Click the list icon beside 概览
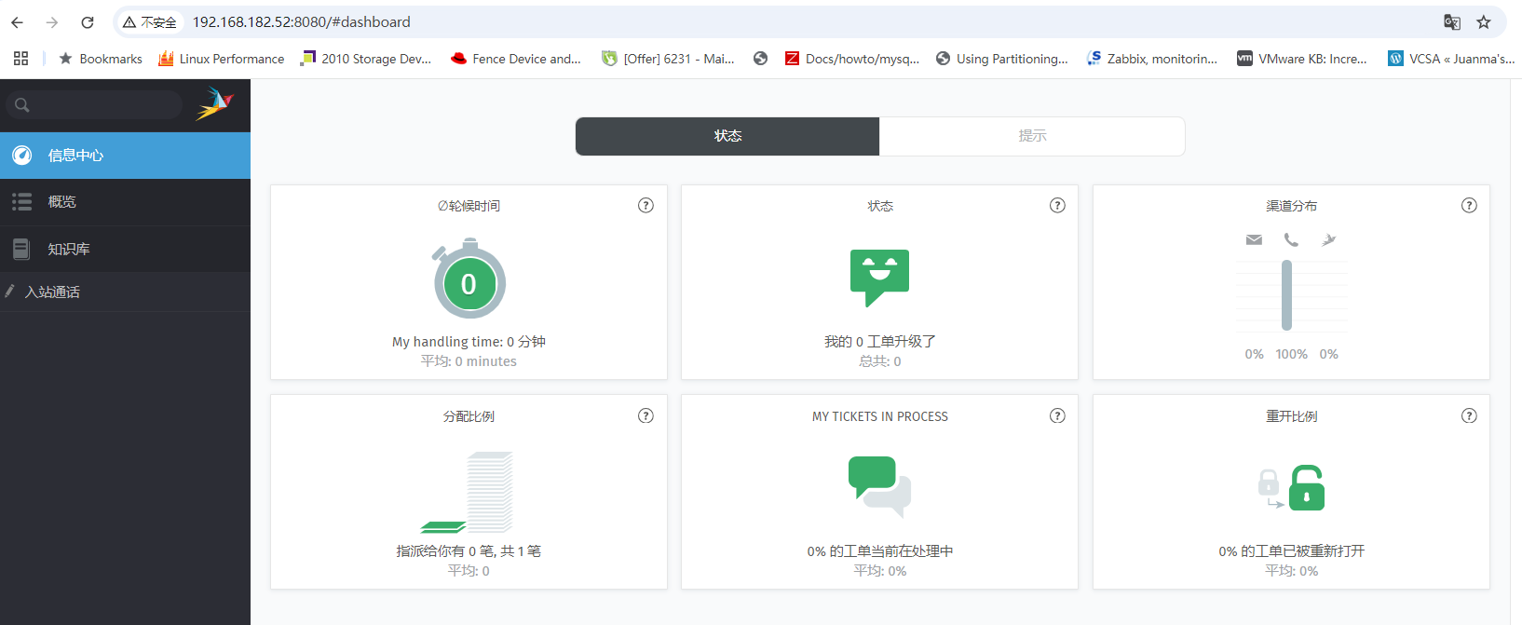 [22, 201]
